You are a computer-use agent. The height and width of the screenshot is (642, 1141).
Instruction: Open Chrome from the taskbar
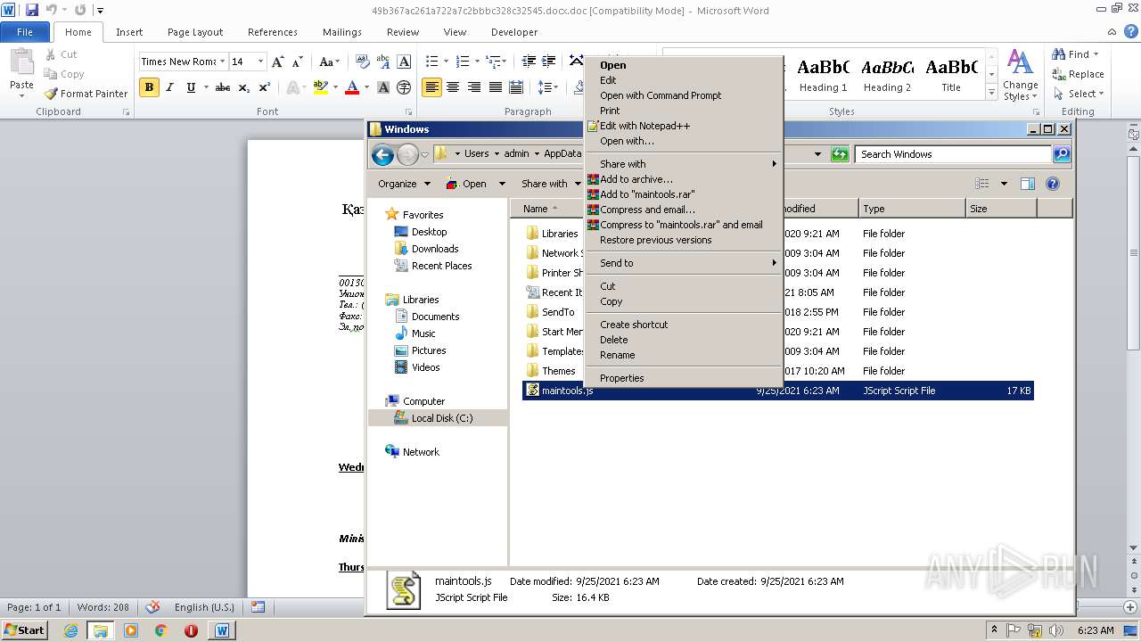[160, 630]
